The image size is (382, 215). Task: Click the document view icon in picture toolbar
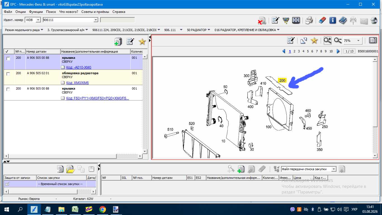point(373,40)
